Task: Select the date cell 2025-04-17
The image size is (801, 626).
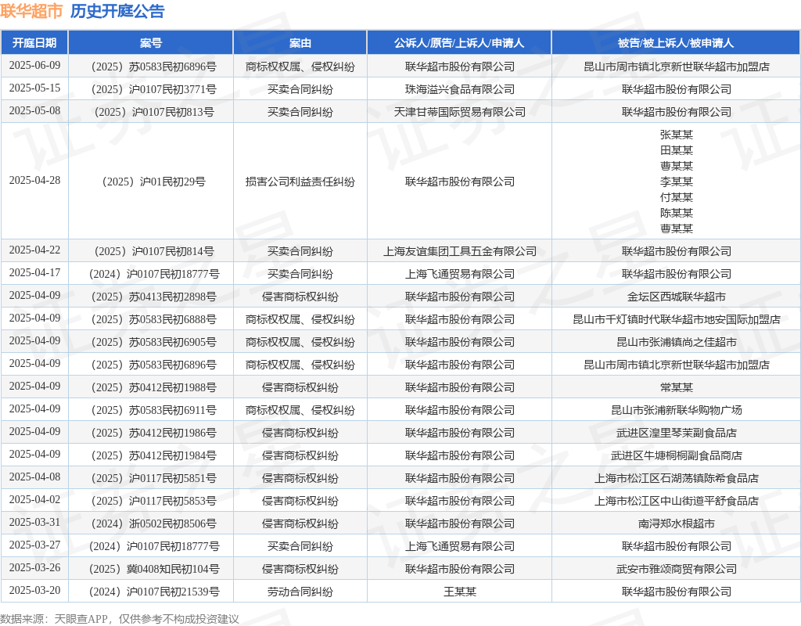Action: pyautogui.click(x=34, y=273)
